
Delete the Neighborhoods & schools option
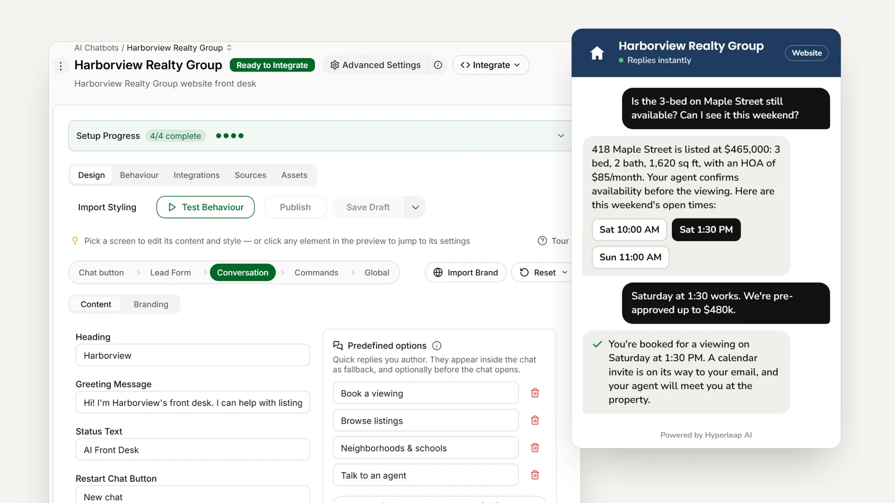pos(535,448)
